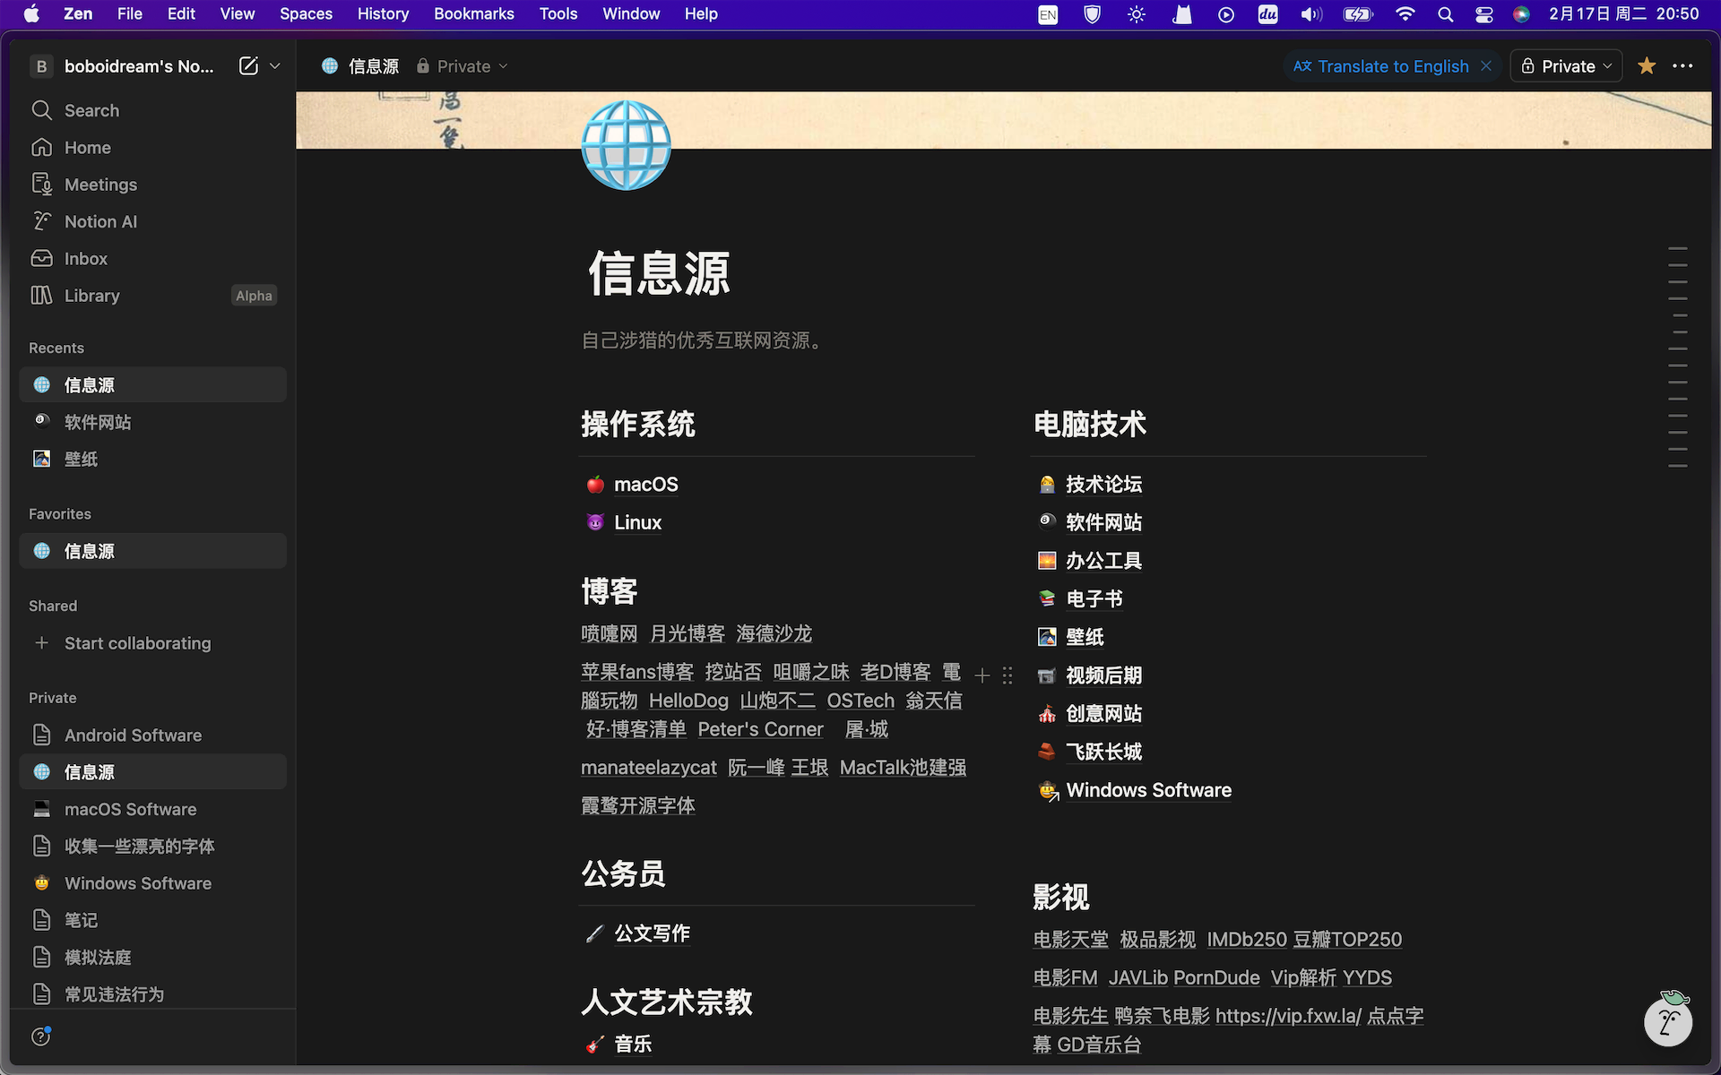Expand the Private dropdown in the breadcrumb
1721x1075 pixels.
click(502, 65)
